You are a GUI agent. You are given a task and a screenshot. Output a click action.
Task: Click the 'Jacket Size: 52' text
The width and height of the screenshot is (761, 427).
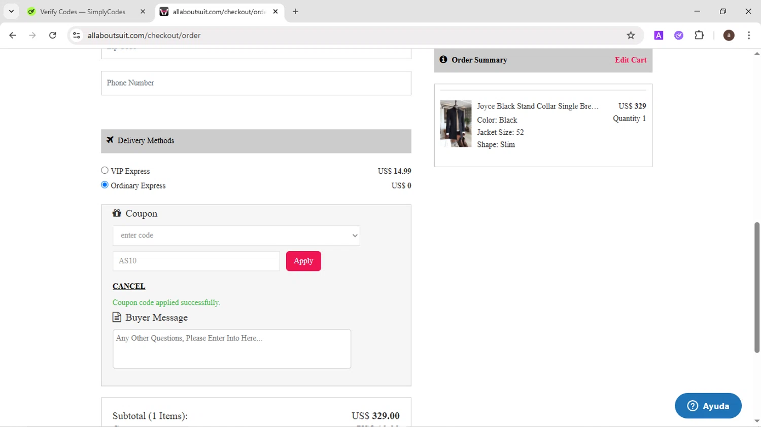point(500,132)
